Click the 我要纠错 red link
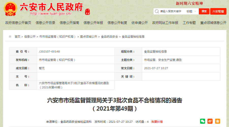This screenshot has width=229, height=127. tap(157, 122)
